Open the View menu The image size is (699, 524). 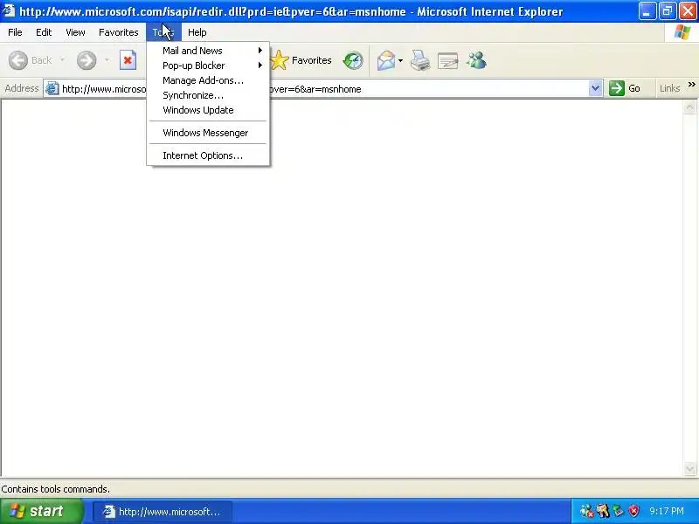point(75,32)
